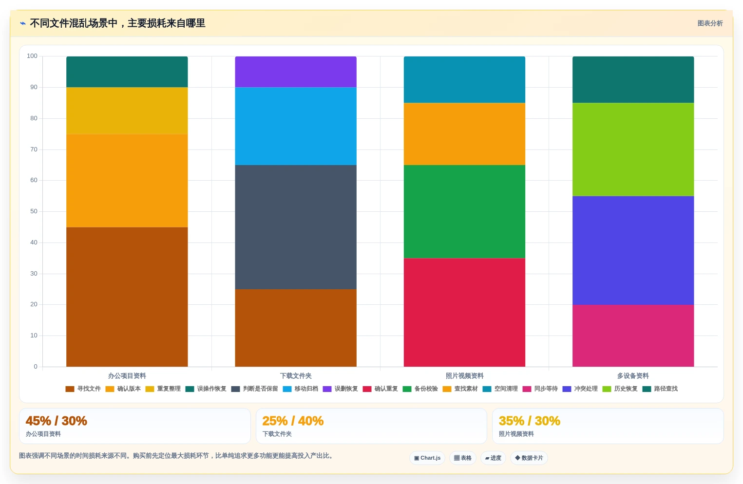Select the 进度 chip
Image resolution: width=743 pixels, height=484 pixels.
tap(493, 458)
